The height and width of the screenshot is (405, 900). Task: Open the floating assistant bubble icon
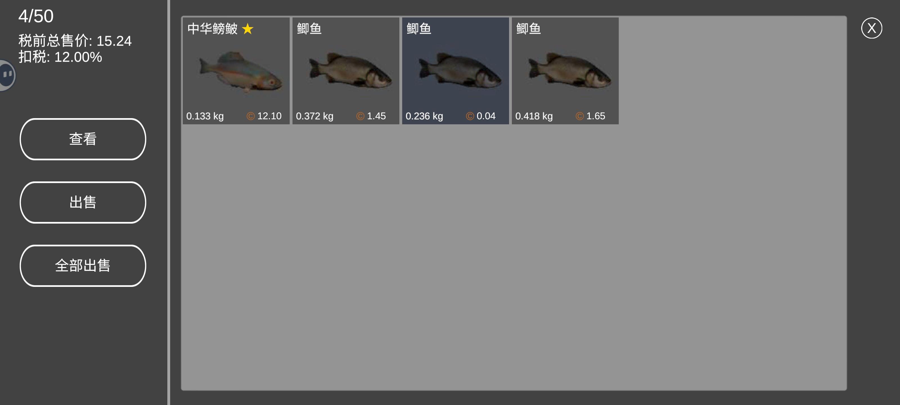(7, 75)
